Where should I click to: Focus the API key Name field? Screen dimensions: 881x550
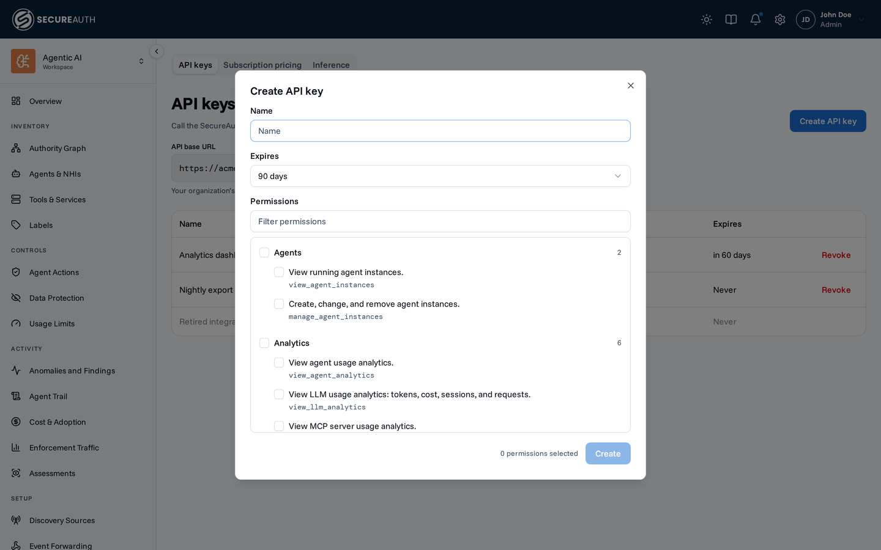(441, 131)
